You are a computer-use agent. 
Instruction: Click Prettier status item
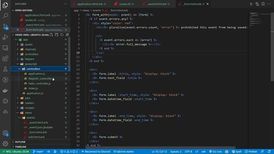pyautogui.click(x=251, y=151)
